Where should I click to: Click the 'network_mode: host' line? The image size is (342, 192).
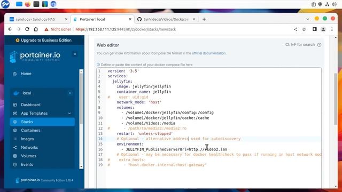tap(139, 102)
